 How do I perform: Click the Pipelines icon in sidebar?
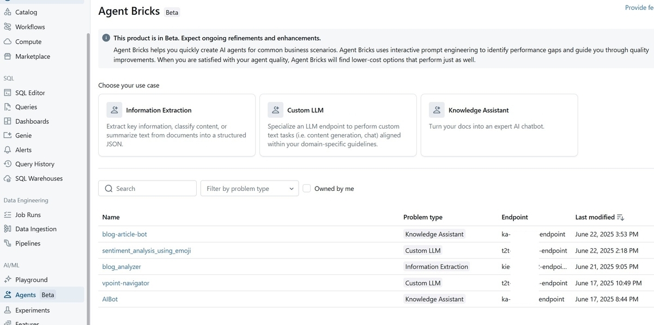pyautogui.click(x=8, y=243)
